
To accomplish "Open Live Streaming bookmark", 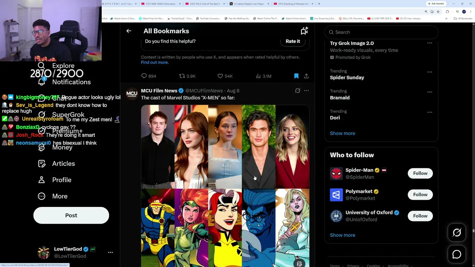I will pyautogui.click(x=323, y=19).
